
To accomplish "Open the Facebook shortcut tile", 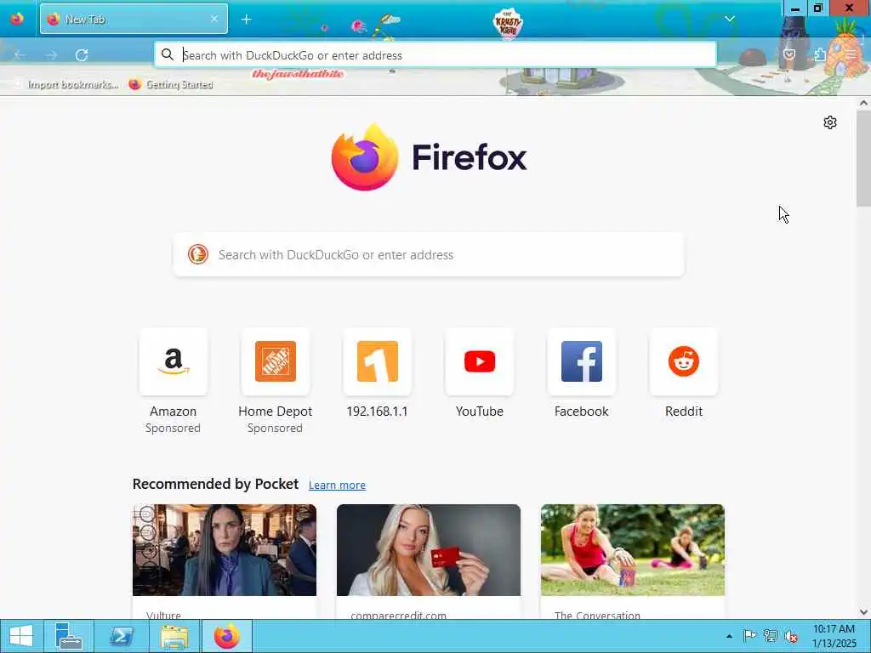I will [582, 361].
